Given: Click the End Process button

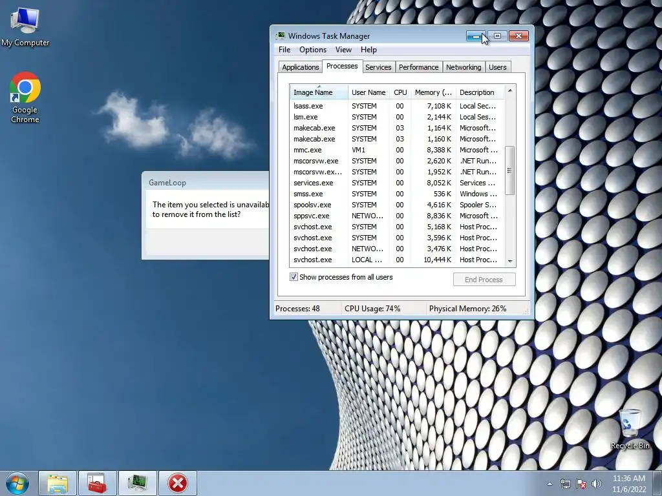Looking at the screenshot, I should 484,280.
